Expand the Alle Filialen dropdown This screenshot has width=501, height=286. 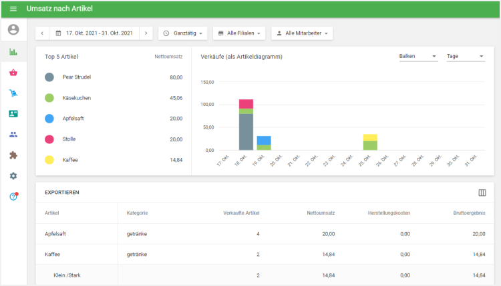[238, 33]
